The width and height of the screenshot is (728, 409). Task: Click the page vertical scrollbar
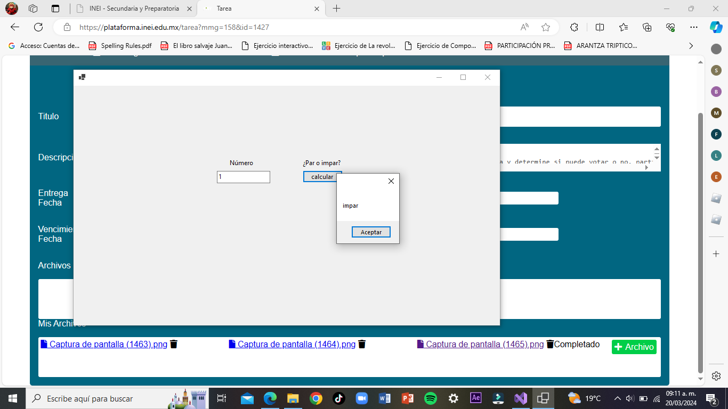(x=701, y=240)
